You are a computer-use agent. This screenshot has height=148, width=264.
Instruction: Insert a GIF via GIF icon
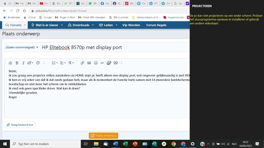pyautogui.click(x=102, y=63)
